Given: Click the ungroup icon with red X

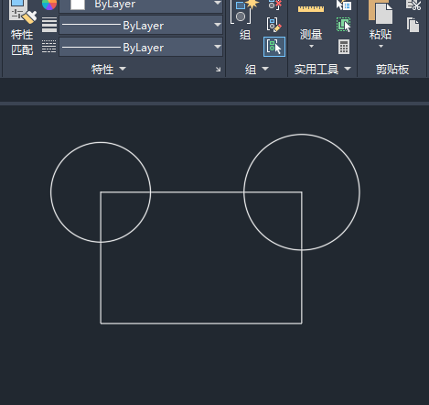Looking at the screenshot, I should (x=274, y=5).
